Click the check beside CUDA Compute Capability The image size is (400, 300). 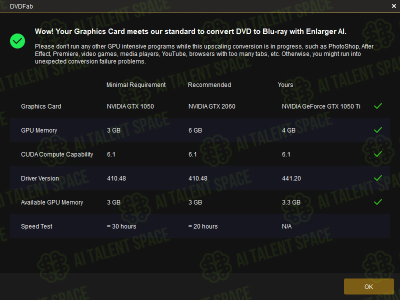pos(378,154)
